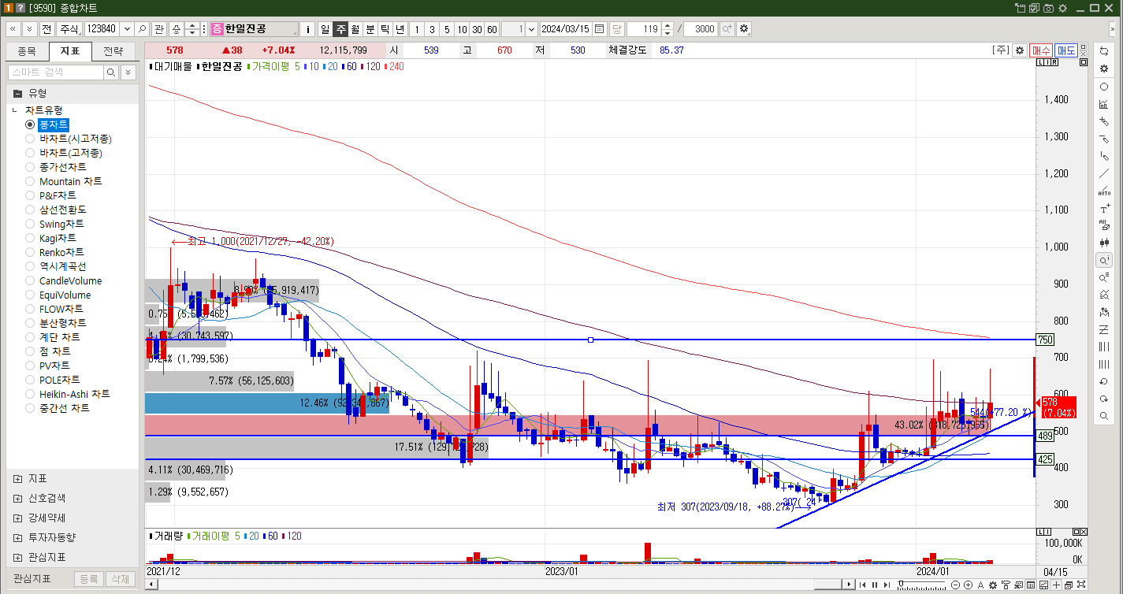Image resolution: width=1123 pixels, height=594 pixels.
Task: Click the magnifier icon at bottom of right toolbar
Action: tap(1104, 416)
